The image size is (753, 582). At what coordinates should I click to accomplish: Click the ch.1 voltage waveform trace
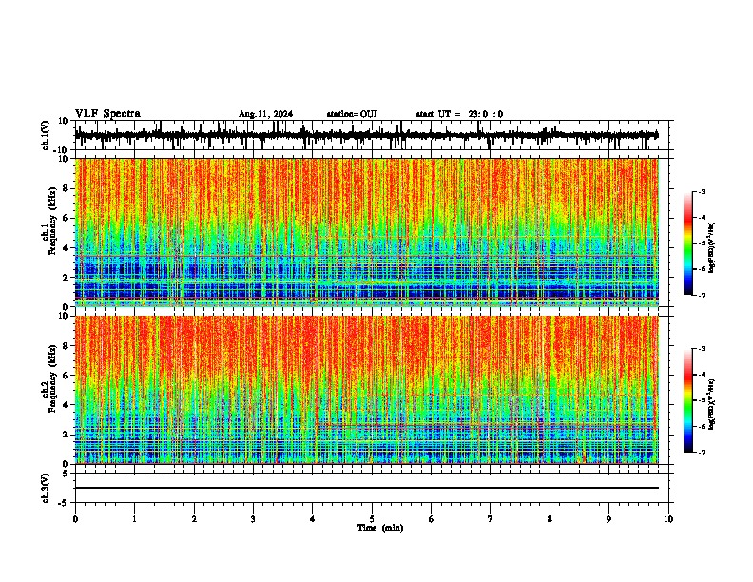[x=366, y=135]
